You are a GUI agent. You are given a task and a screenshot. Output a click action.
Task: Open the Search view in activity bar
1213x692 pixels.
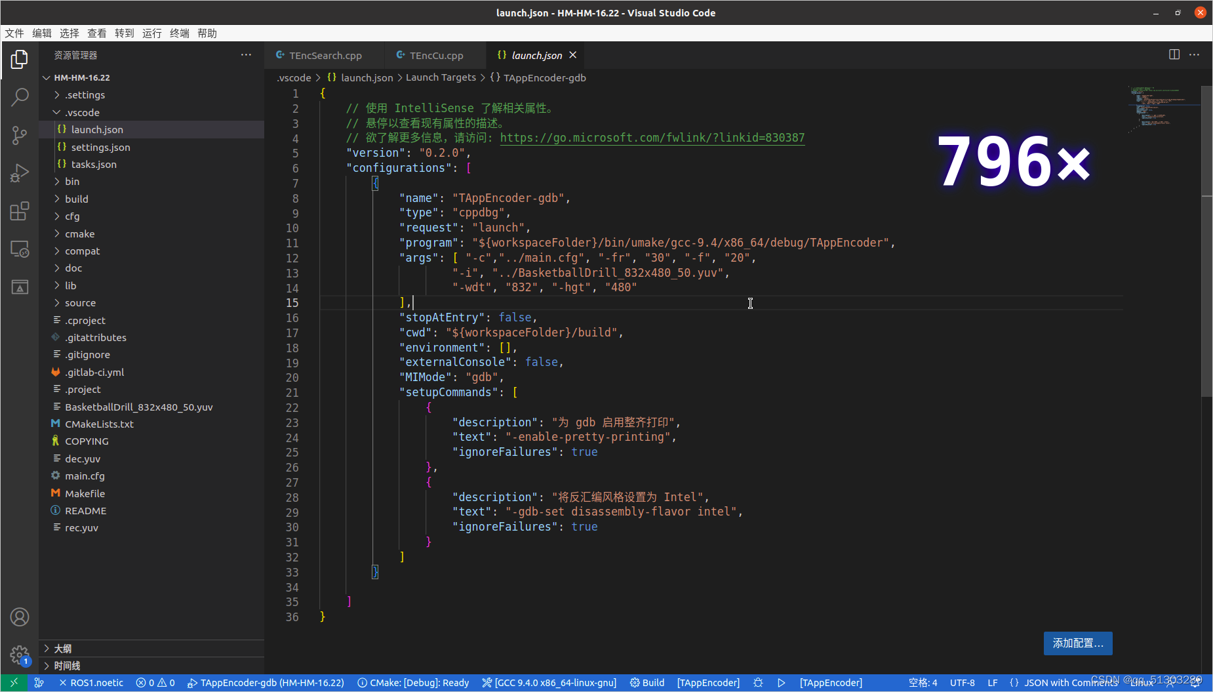tap(20, 97)
